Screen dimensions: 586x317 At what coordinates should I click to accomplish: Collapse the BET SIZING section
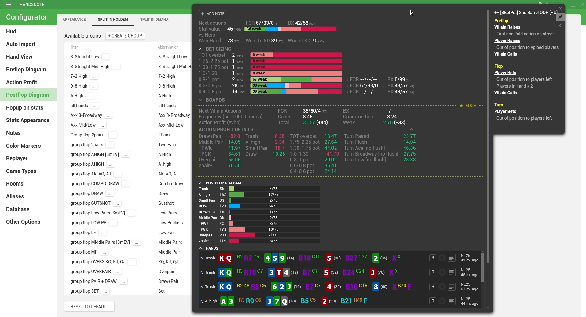point(201,49)
